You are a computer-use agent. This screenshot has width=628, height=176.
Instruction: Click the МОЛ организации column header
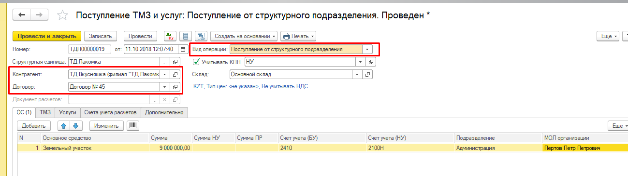(x=585, y=138)
